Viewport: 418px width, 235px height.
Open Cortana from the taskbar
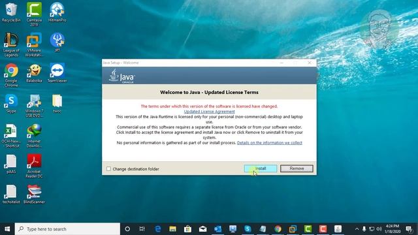(127, 229)
